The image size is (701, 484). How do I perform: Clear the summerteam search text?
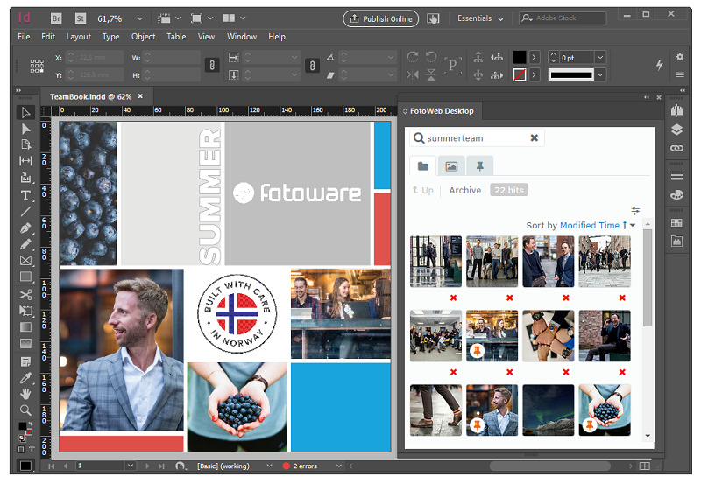coord(535,138)
